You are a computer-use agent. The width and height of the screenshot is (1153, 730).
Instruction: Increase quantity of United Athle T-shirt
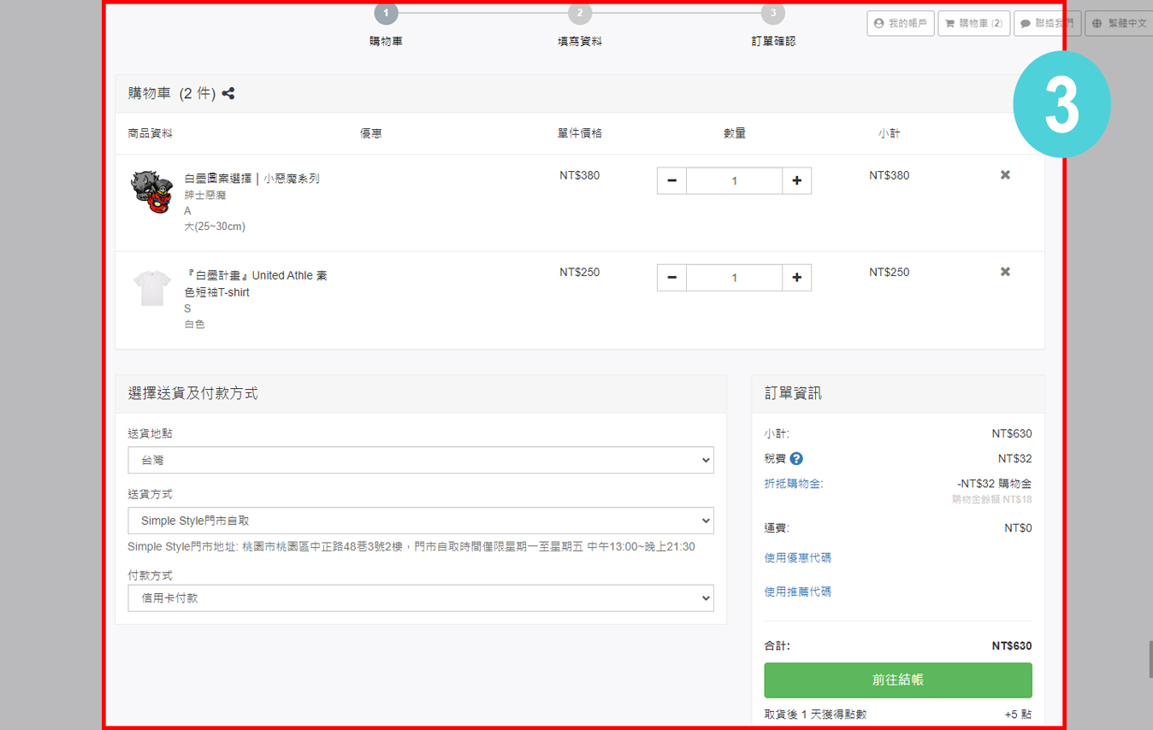click(796, 278)
